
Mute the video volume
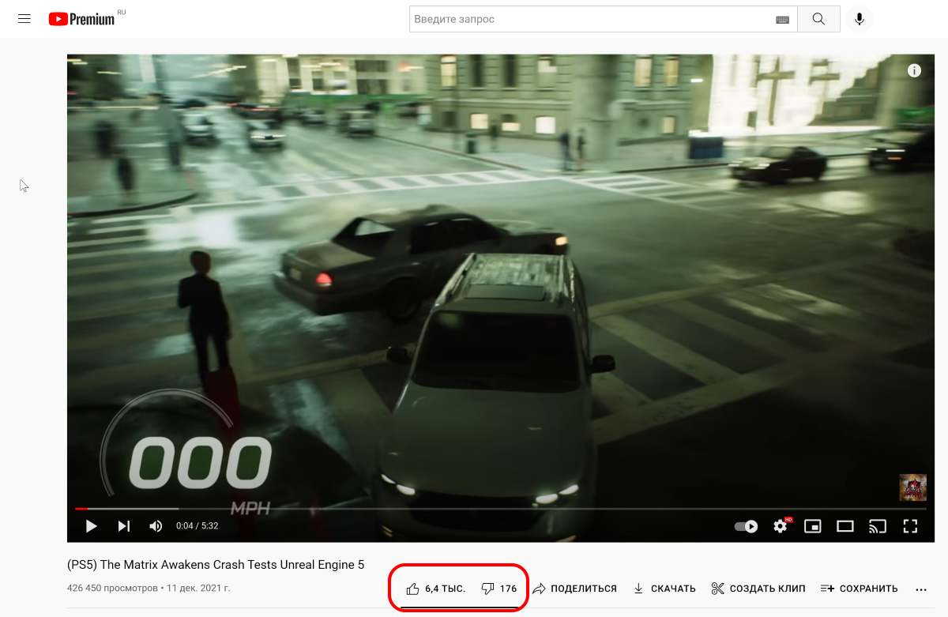click(x=156, y=525)
